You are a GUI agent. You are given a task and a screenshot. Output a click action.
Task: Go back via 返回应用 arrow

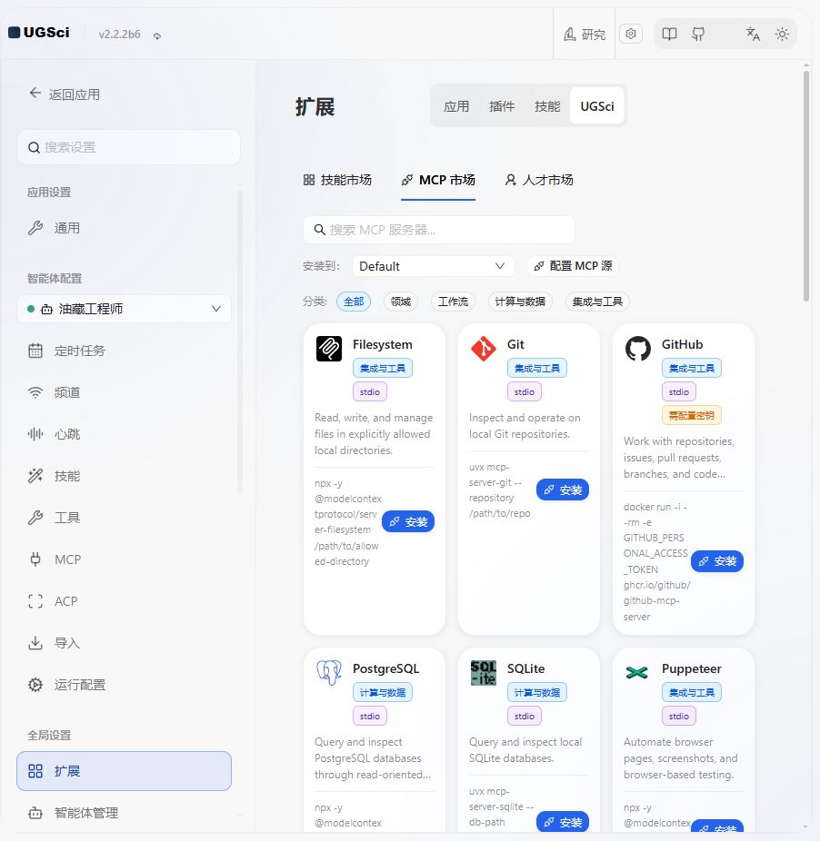[65, 94]
